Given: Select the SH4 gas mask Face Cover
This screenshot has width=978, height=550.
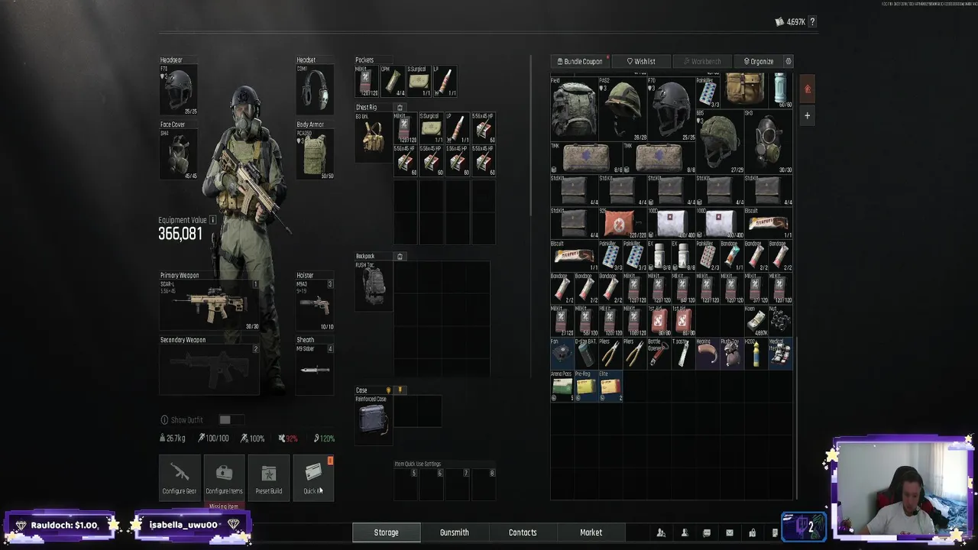Looking at the screenshot, I should coord(179,154).
